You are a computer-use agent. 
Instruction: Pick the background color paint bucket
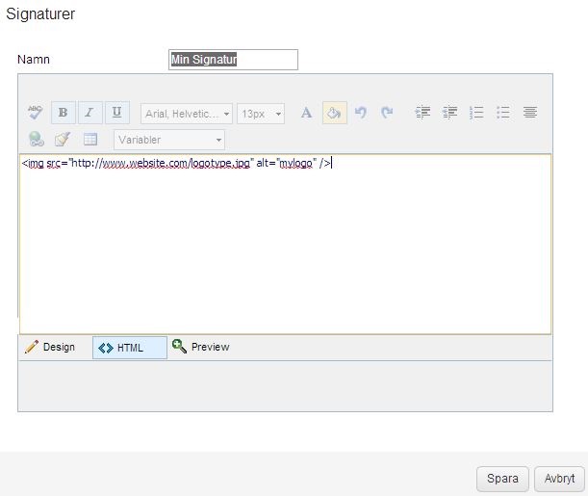pos(333,113)
